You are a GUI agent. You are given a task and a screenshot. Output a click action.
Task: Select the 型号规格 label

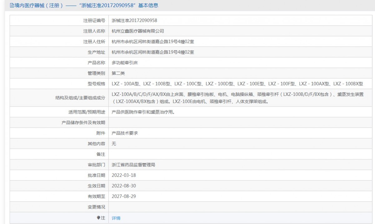[96, 84]
